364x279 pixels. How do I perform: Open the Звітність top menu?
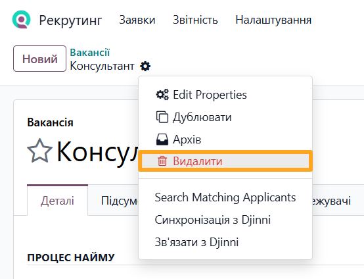195,20
